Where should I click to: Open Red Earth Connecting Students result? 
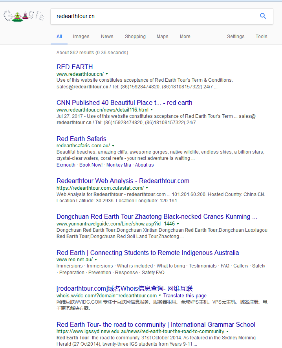coord(148,253)
